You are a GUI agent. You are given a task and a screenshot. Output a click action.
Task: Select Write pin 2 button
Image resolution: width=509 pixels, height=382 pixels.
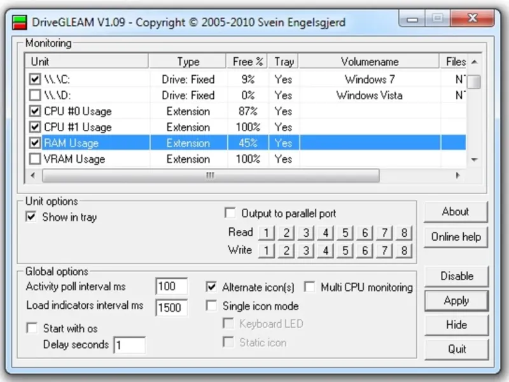tap(286, 250)
